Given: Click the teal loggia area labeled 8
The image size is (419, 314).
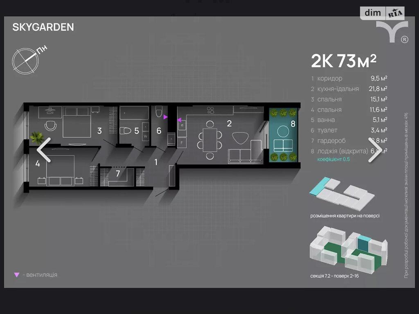Looking at the screenshot, I should click(x=283, y=135).
